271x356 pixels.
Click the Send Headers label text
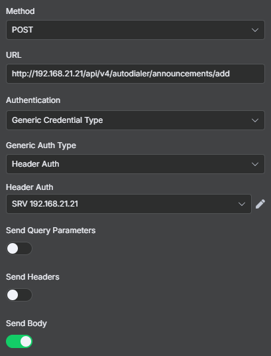(x=32, y=277)
